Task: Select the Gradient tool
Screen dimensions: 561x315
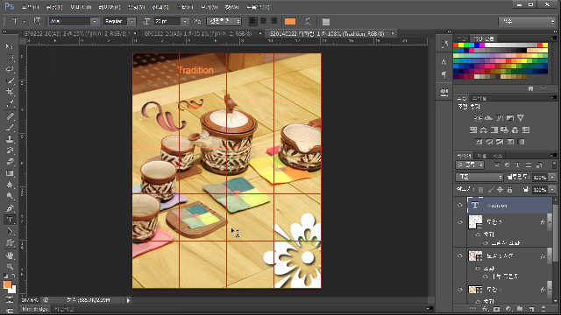Action: coord(10,173)
